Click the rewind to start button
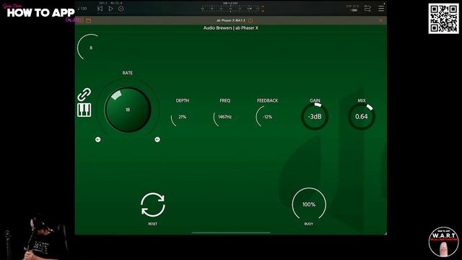This screenshot has width=462, height=260. (x=100, y=9)
